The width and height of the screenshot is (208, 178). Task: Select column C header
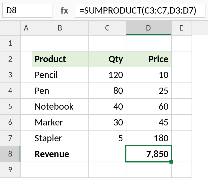point(107,28)
